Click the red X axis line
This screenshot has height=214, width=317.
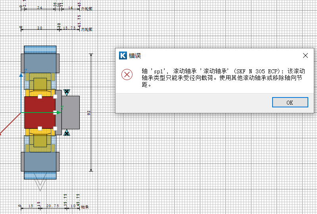pyautogui.click(x=10, y=124)
